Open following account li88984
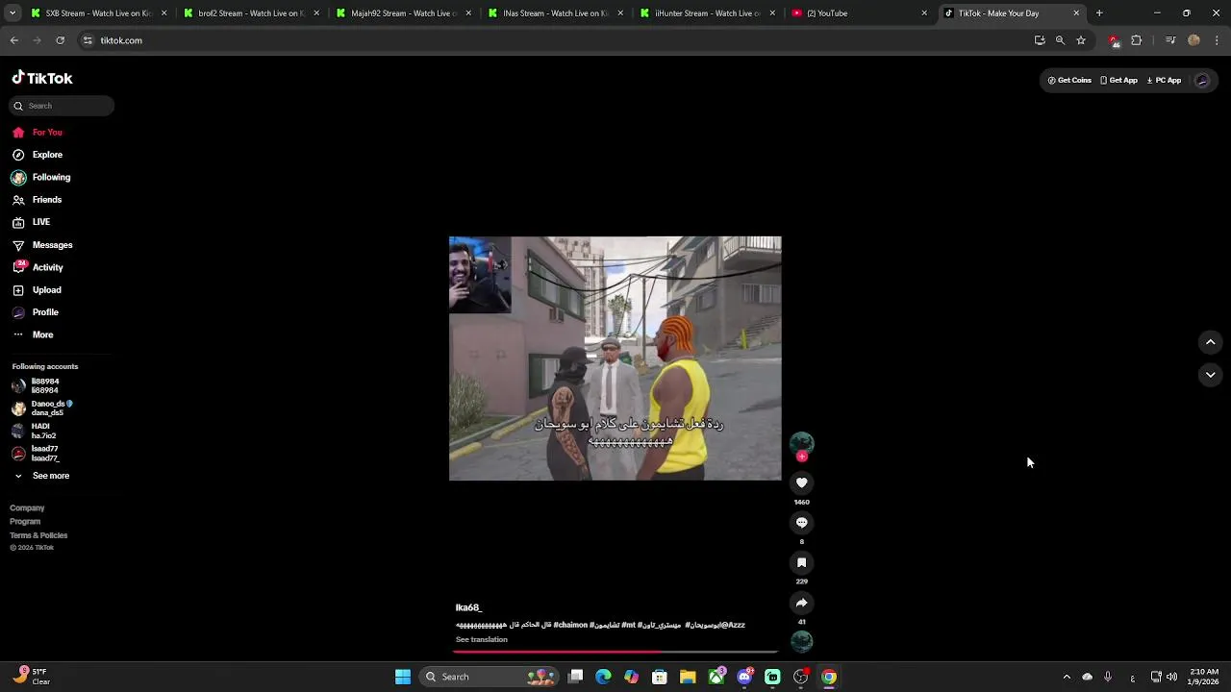Image resolution: width=1231 pixels, height=692 pixels. pyautogui.click(x=36, y=385)
